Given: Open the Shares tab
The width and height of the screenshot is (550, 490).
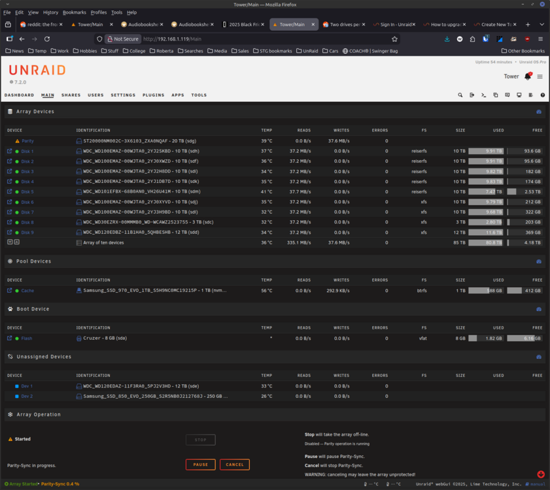Looking at the screenshot, I should 71,95.
